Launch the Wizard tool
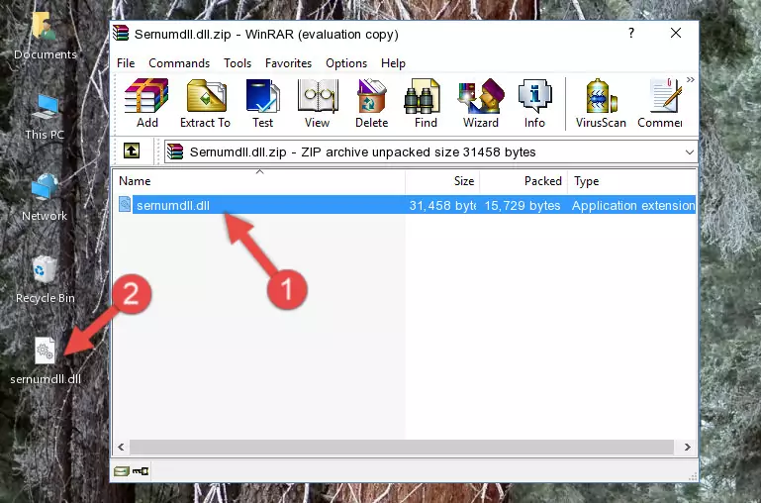The image size is (761, 503). click(x=481, y=103)
